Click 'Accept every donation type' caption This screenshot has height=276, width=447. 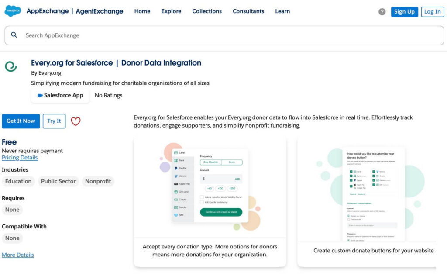210,251
